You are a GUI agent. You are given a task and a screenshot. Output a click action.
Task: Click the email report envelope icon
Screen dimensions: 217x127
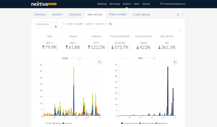pos(110,24)
